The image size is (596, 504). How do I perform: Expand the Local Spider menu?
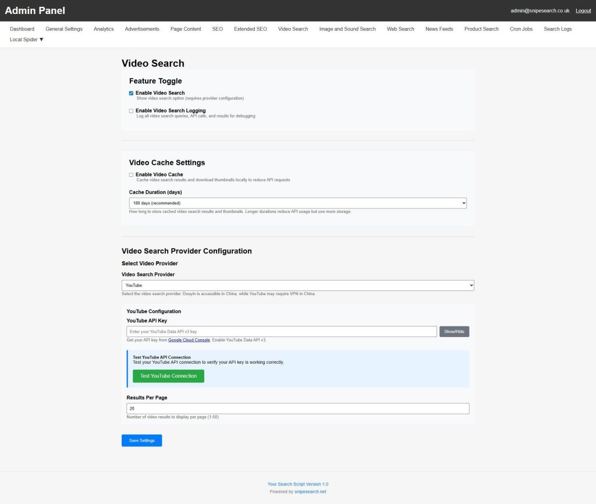[x=27, y=40]
